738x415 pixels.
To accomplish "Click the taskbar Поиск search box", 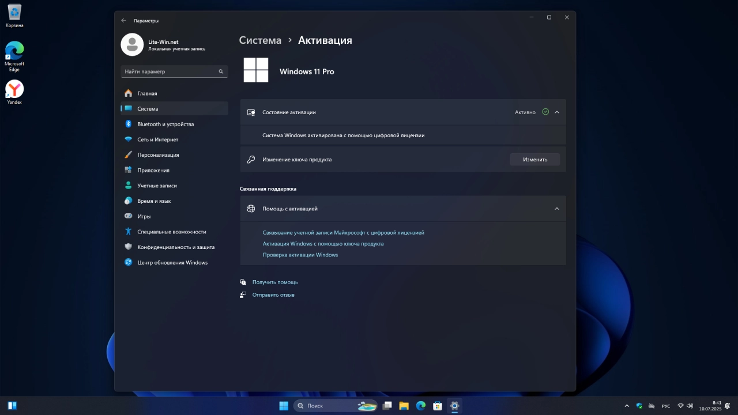I will coord(336,406).
